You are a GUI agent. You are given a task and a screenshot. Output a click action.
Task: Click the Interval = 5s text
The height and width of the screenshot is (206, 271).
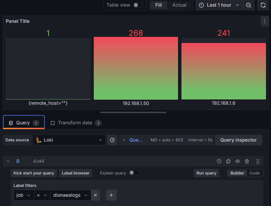point(200,140)
